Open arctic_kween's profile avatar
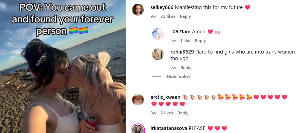 pyautogui.click(x=138, y=99)
